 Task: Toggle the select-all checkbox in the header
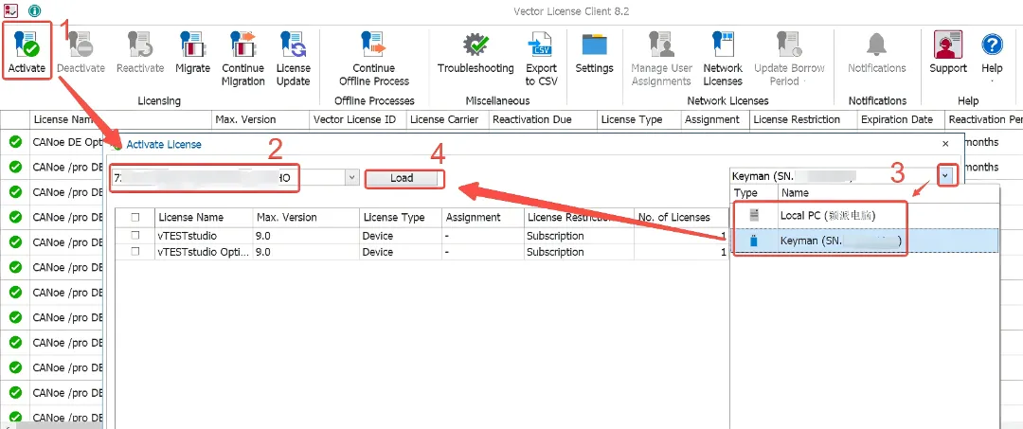(135, 217)
